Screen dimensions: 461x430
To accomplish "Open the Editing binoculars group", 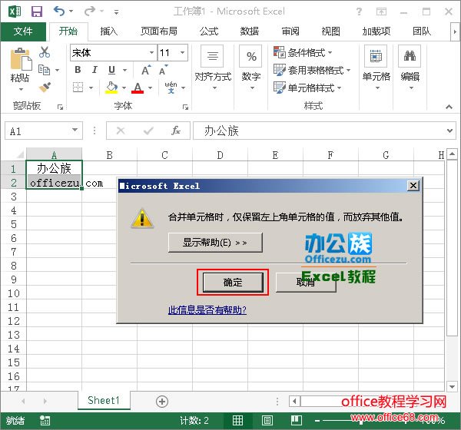I will 410,68.
